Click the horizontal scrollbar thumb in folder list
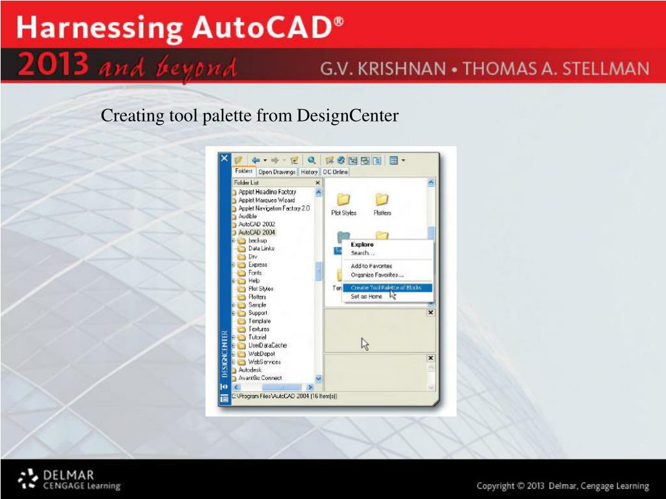Viewport: 666px width, 499px height. [281, 387]
